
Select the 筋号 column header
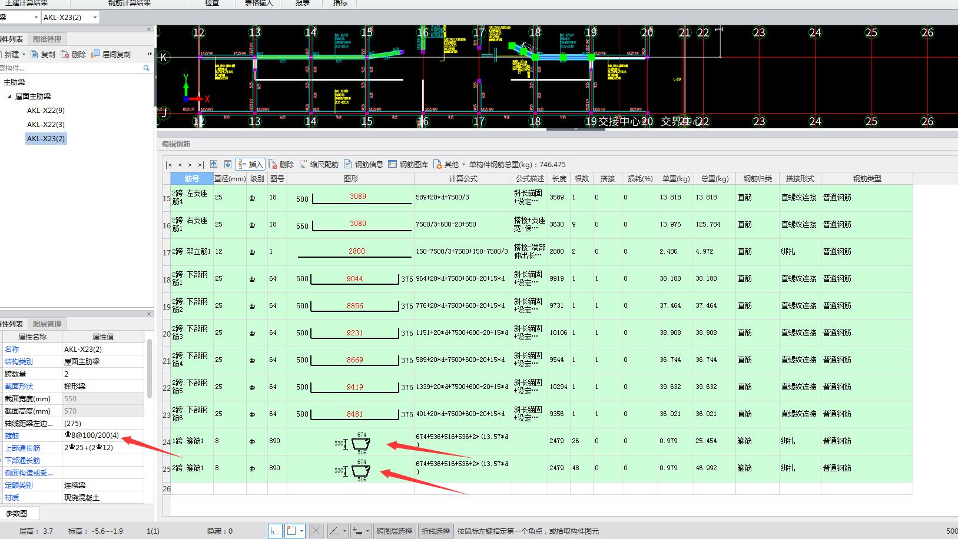coord(192,179)
